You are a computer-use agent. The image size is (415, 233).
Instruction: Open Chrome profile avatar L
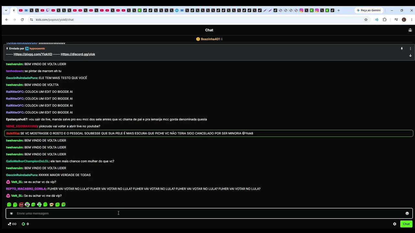(404, 20)
